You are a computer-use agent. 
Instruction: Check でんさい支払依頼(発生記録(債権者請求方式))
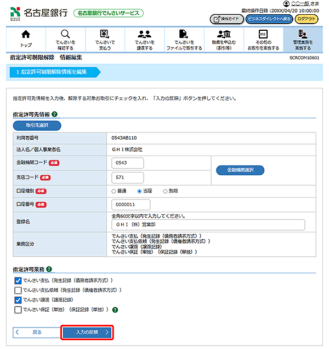click(x=18, y=290)
